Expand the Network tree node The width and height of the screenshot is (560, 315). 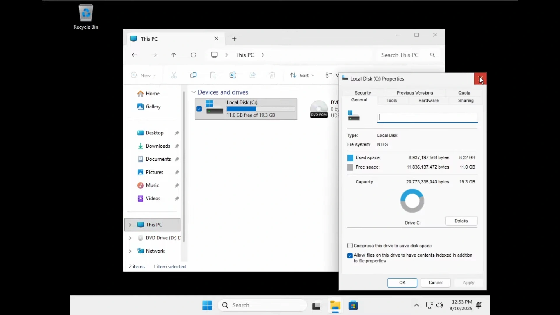click(x=130, y=251)
